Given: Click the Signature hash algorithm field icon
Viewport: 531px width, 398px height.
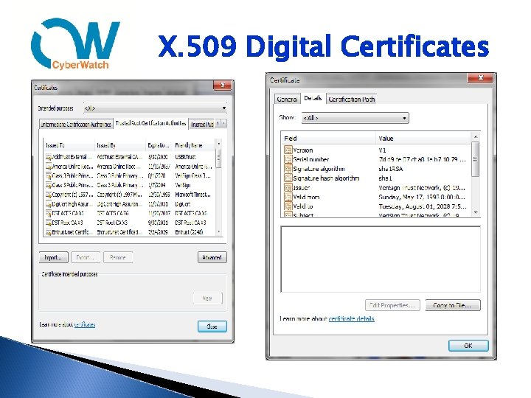Looking at the screenshot, I should coord(288,178).
